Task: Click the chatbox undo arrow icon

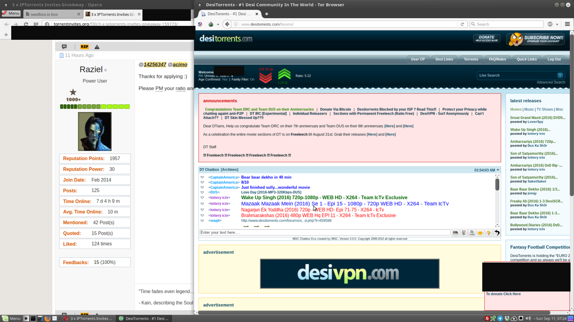Action: pos(497,233)
